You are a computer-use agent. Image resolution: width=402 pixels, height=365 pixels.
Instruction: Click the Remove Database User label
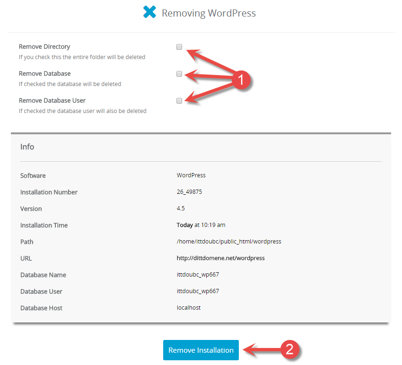point(52,101)
